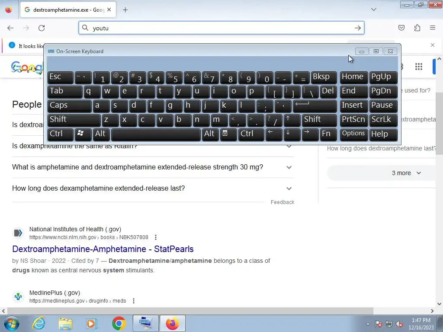Click the e key on the keyboard
This screenshot has width=443, height=332.
pyautogui.click(x=128, y=92)
